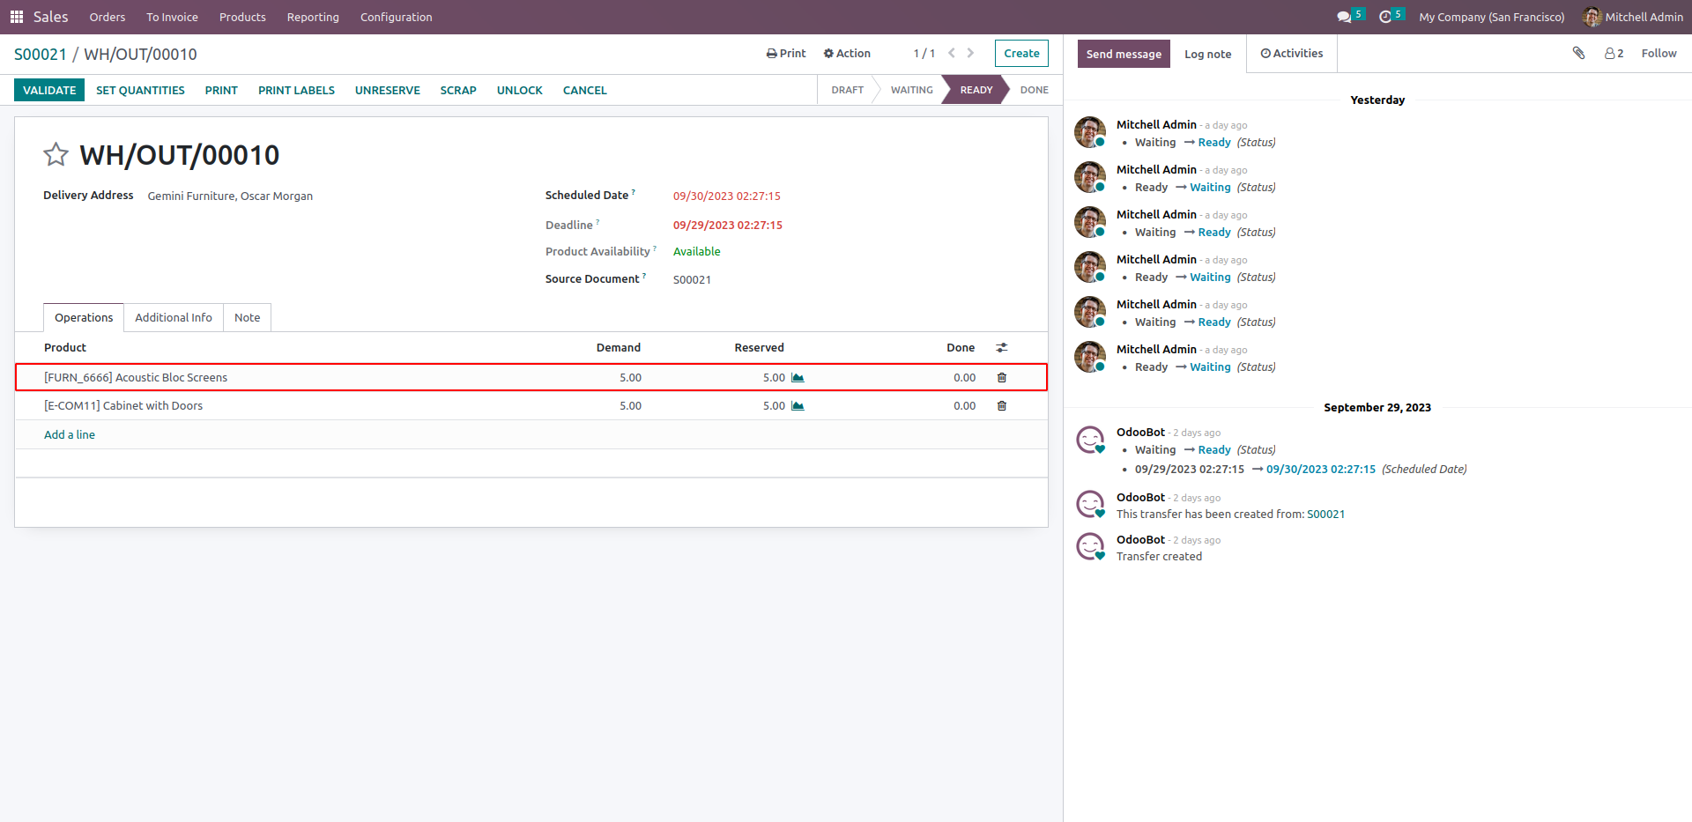Mark WH/OUT/00010 as favorite with star

click(56, 155)
